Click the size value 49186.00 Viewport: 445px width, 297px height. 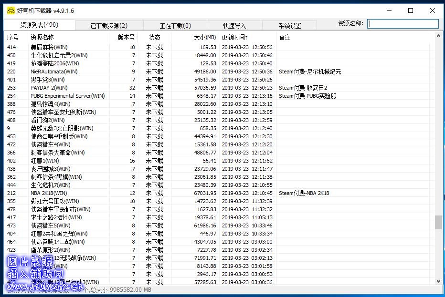click(x=205, y=72)
